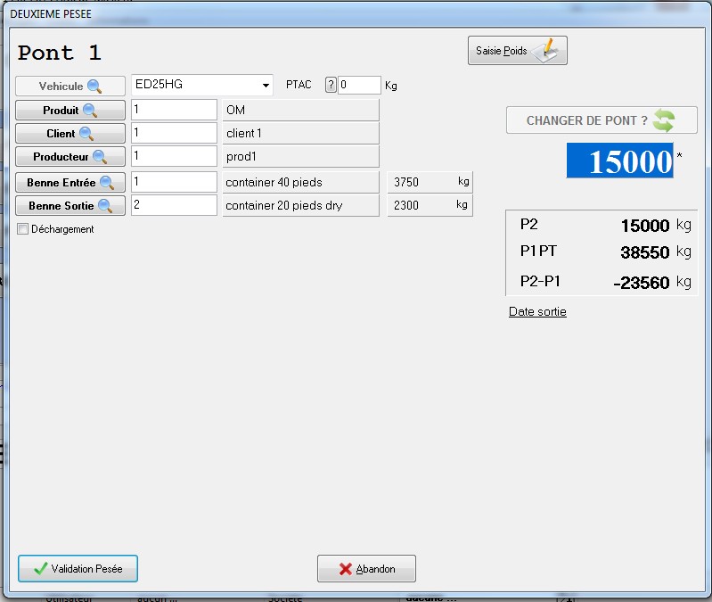Click the PTAC weight input field
The width and height of the screenshot is (712, 602).
359,86
